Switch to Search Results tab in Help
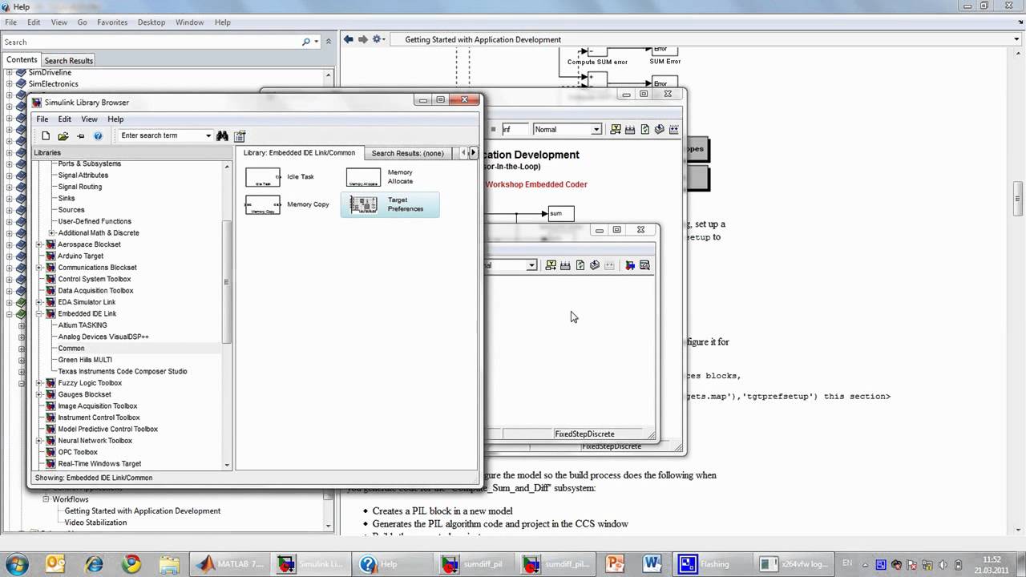This screenshot has height=577, width=1026. pyautogui.click(x=68, y=61)
